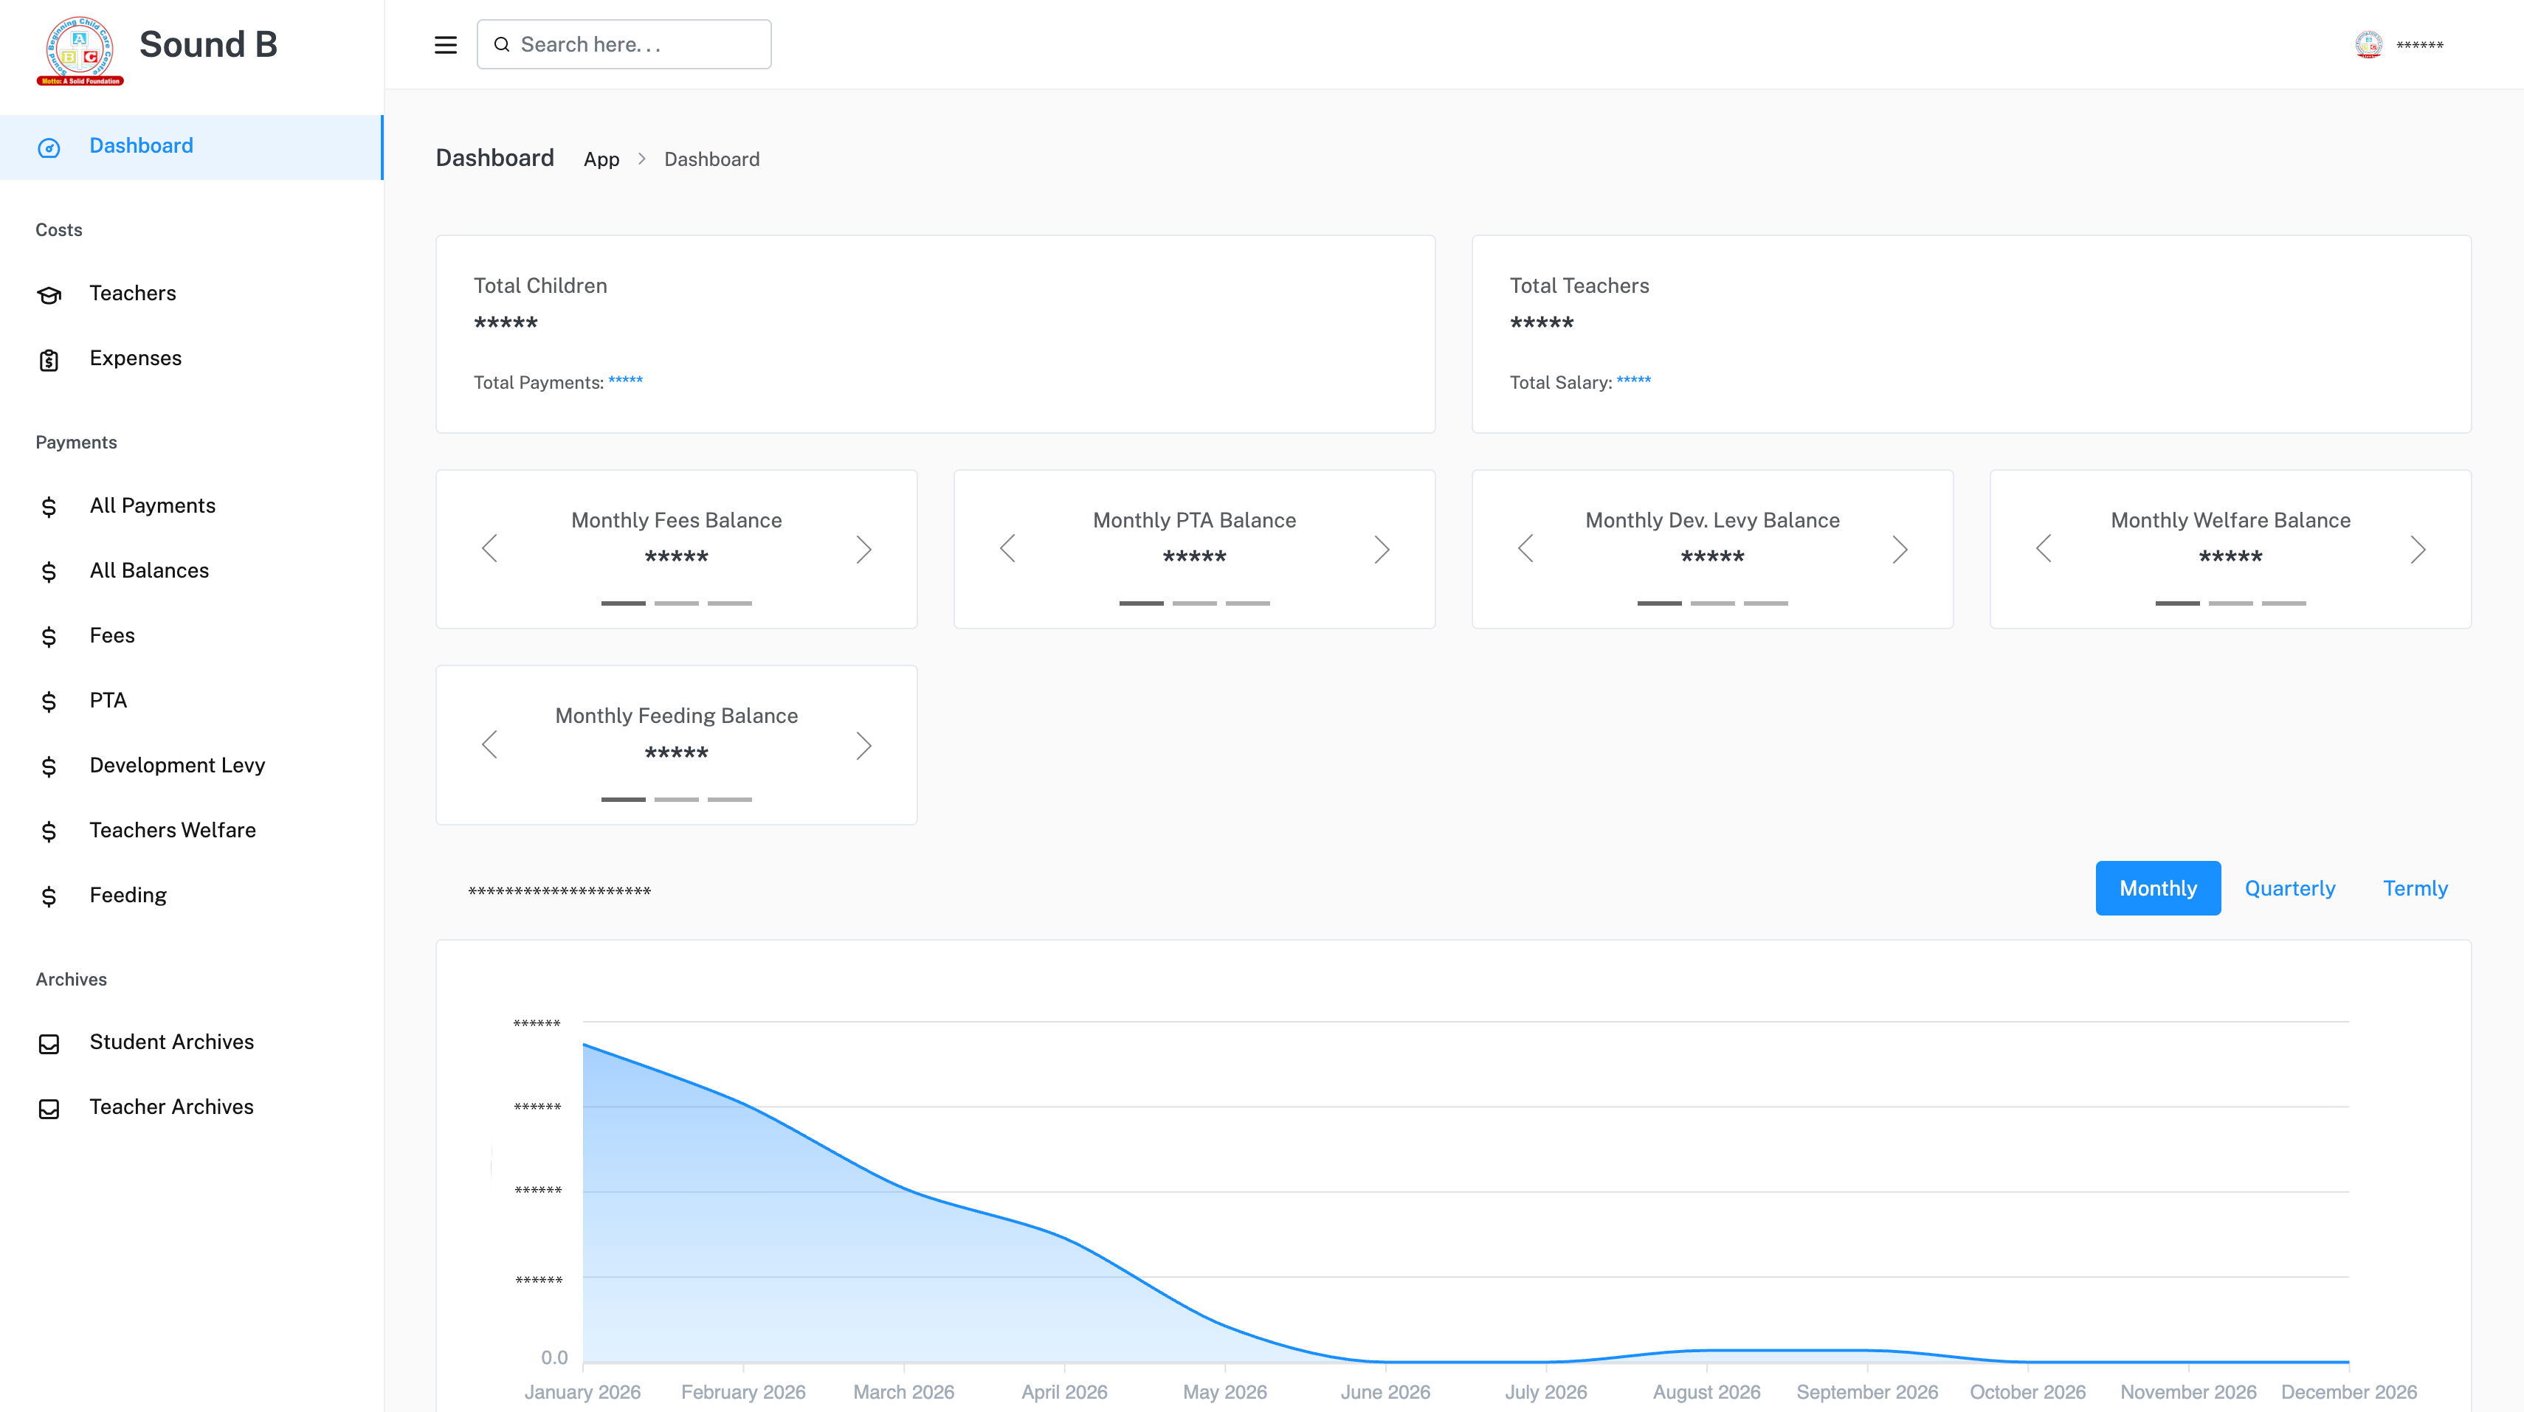This screenshot has width=2524, height=1412.
Task: Click the dollar icon beside All Payments
Action: (x=49, y=508)
